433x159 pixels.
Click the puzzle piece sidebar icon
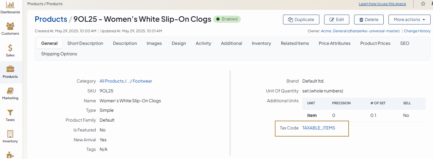coord(10,155)
